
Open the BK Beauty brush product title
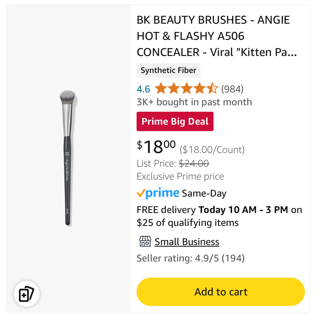[x=217, y=36]
